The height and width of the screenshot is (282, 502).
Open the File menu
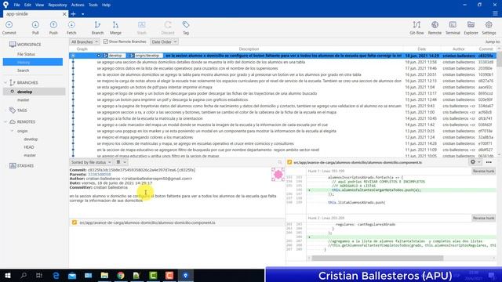click(16, 5)
